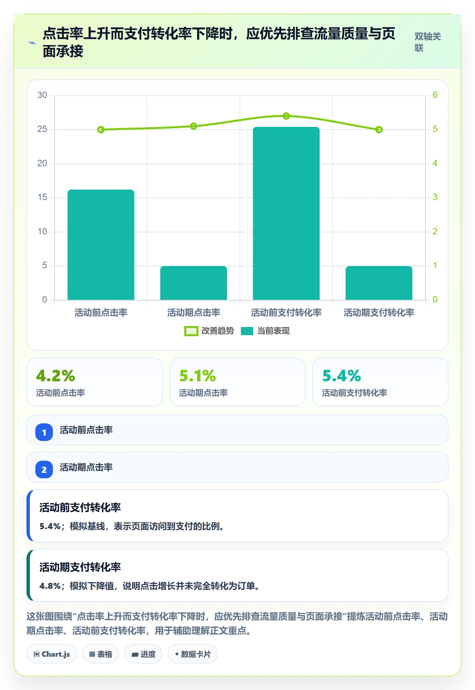
Task: Click x-axis label 活动期点击率
Action: click(x=193, y=312)
